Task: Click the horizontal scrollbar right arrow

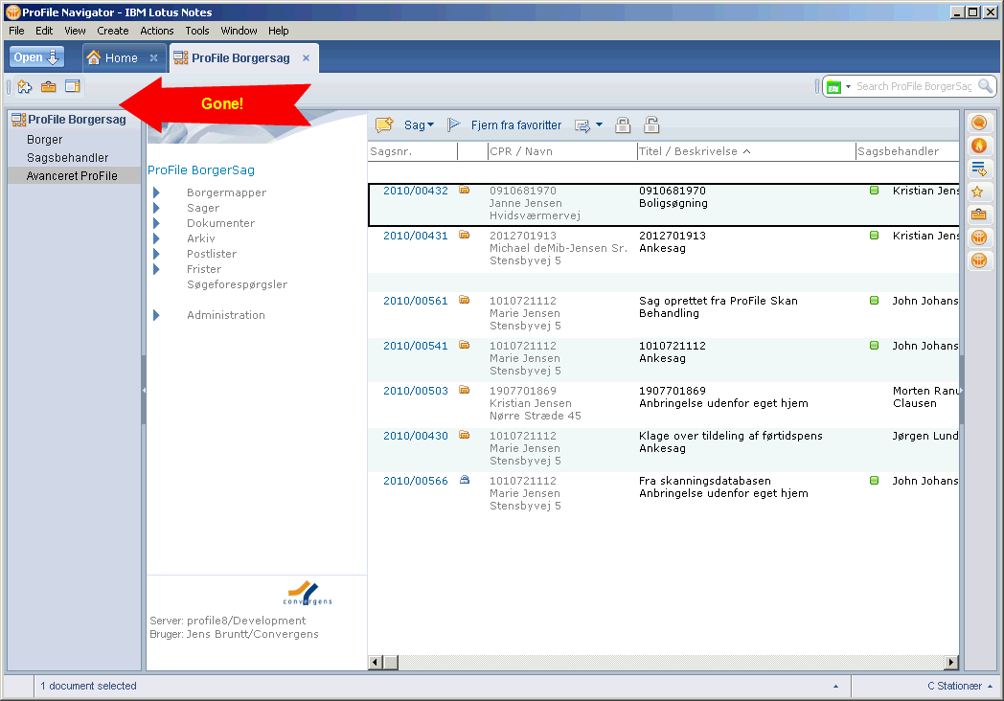Action: coord(951,662)
